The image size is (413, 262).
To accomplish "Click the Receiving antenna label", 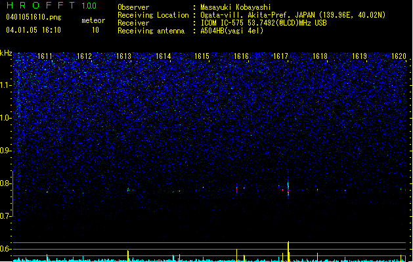I will click(x=151, y=31).
